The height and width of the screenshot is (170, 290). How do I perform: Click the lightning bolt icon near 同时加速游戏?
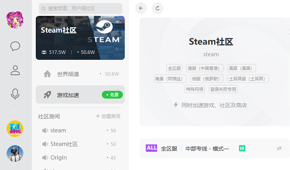tap(176, 105)
